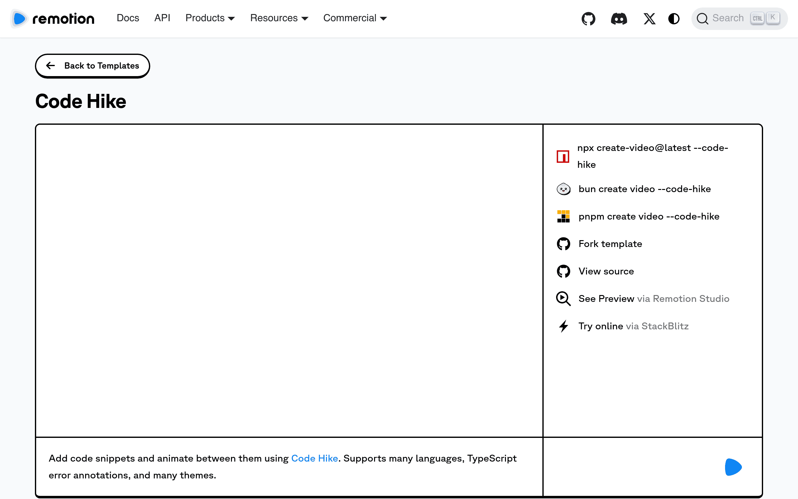The height and width of the screenshot is (499, 798).
Task: Click the Bun icon beside bun create video
Action: (563, 189)
